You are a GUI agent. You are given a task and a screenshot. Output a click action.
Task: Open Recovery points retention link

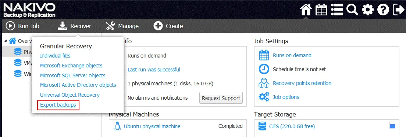point(302,83)
